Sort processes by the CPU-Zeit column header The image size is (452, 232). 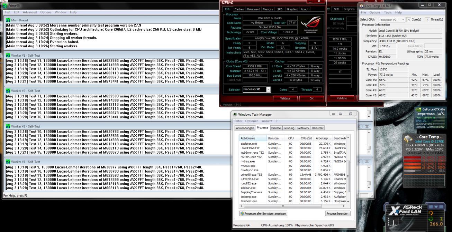306,138
